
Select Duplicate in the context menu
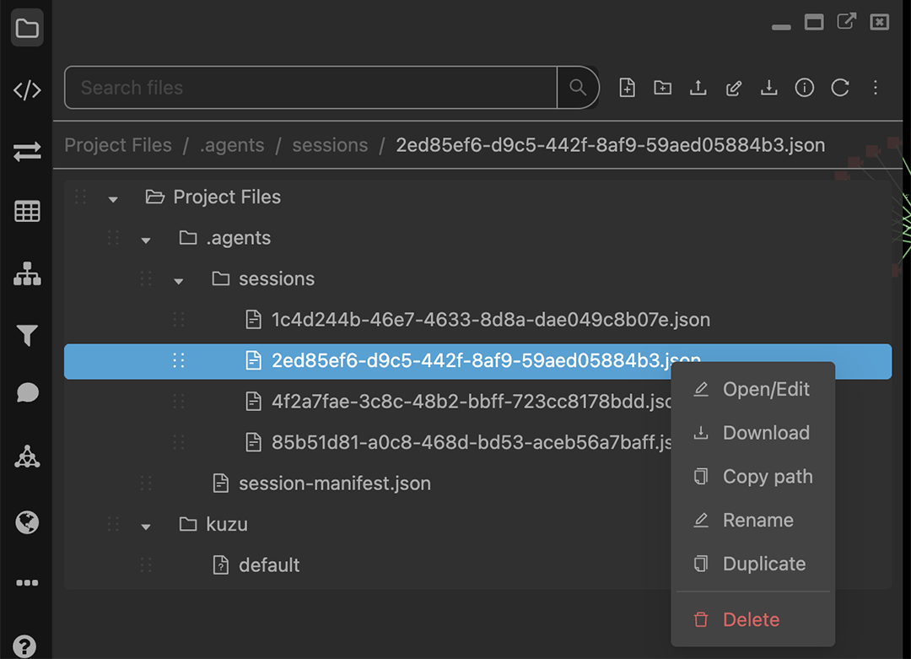click(753, 564)
